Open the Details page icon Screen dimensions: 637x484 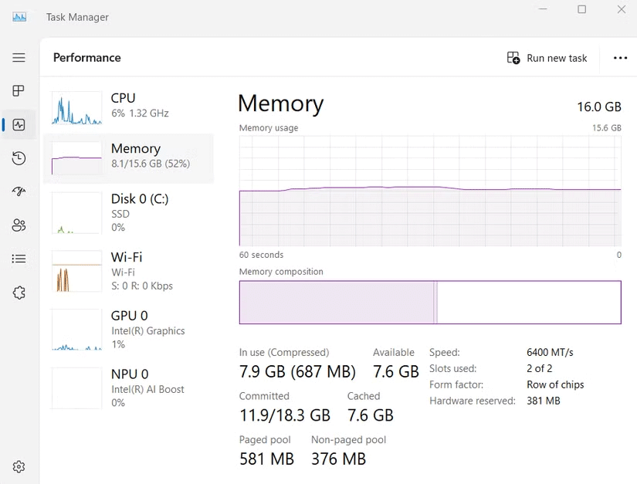[x=19, y=259]
